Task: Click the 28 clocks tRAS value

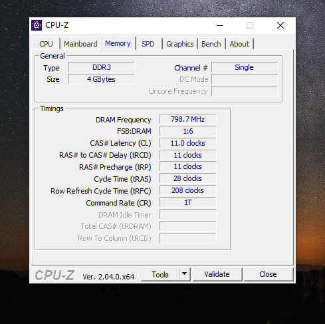Action: point(187,178)
